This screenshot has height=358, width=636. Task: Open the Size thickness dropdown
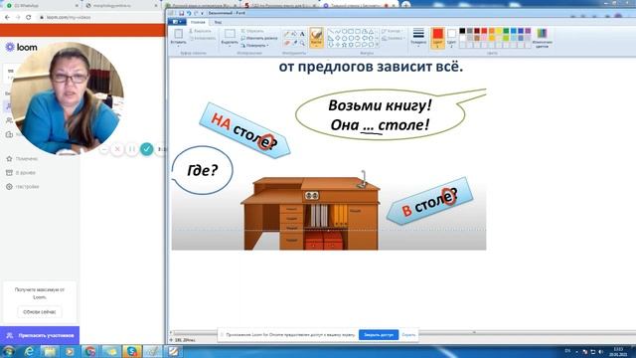pos(418,37)
